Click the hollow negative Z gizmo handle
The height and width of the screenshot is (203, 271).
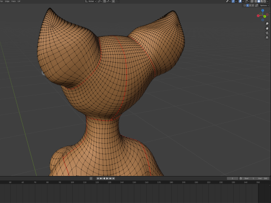pos(263,20)
